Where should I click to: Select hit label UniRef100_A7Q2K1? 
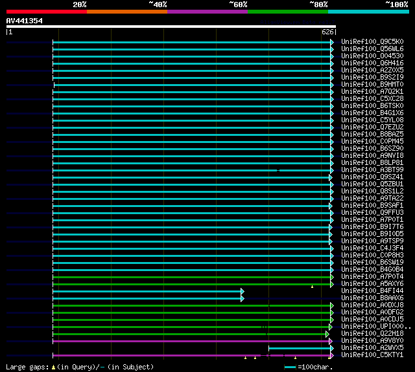pos(372,92)
